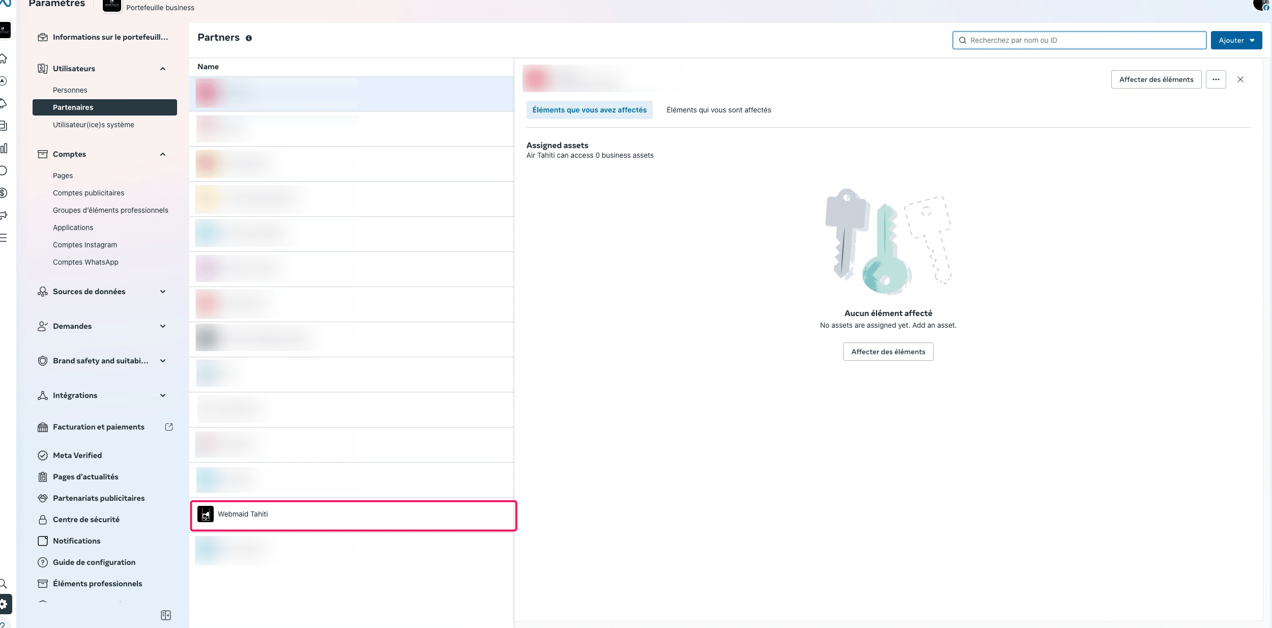Expand the Intégrations section
1272x628 pixels.
tap(163, 395)
